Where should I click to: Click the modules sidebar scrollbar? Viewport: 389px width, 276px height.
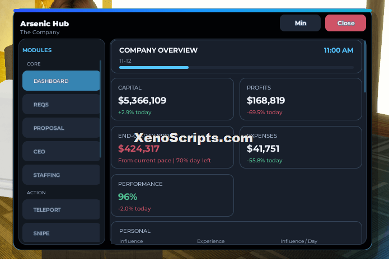[x=101, y=109]
